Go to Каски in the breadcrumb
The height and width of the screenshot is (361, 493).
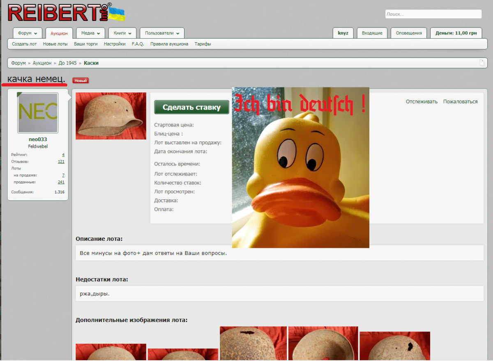click(x=91, y=63)
